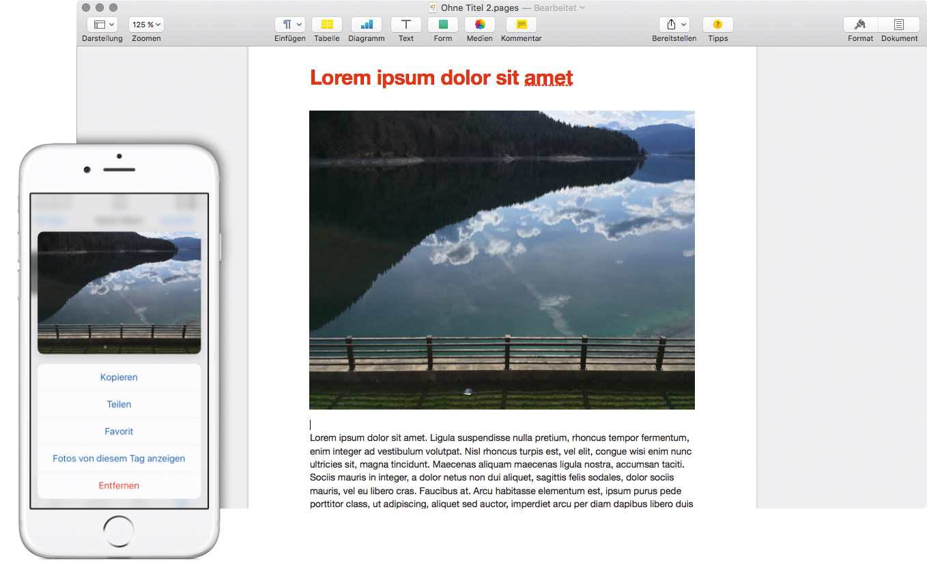927x585 pixels.
Task: Open the 125 % zoom dropdown
Action: tap(146, 25)
